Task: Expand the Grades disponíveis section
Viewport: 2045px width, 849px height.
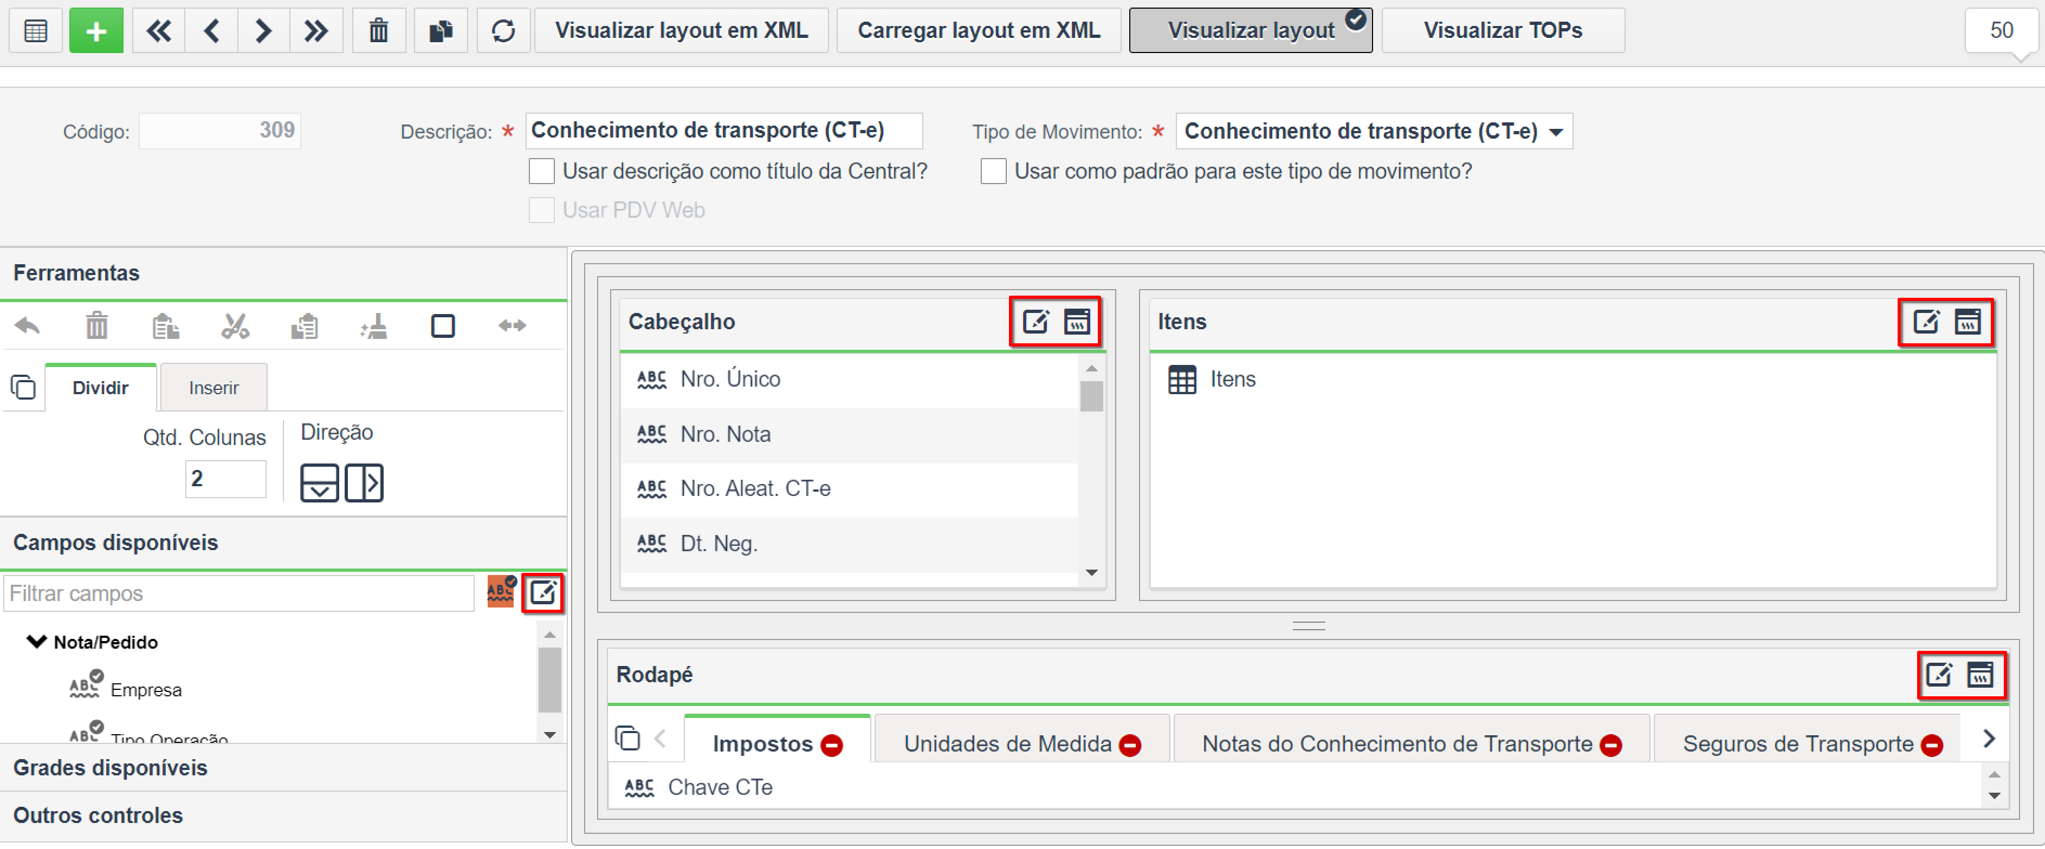Action: (x=283, y=767)
